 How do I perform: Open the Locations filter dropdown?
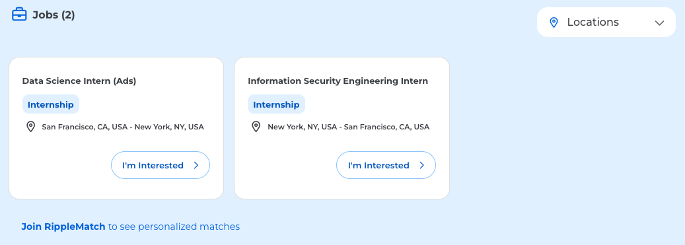coord(606,22)
